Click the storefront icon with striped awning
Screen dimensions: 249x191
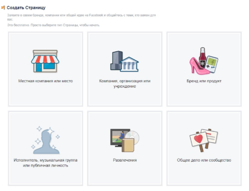[x=45, y=61]
